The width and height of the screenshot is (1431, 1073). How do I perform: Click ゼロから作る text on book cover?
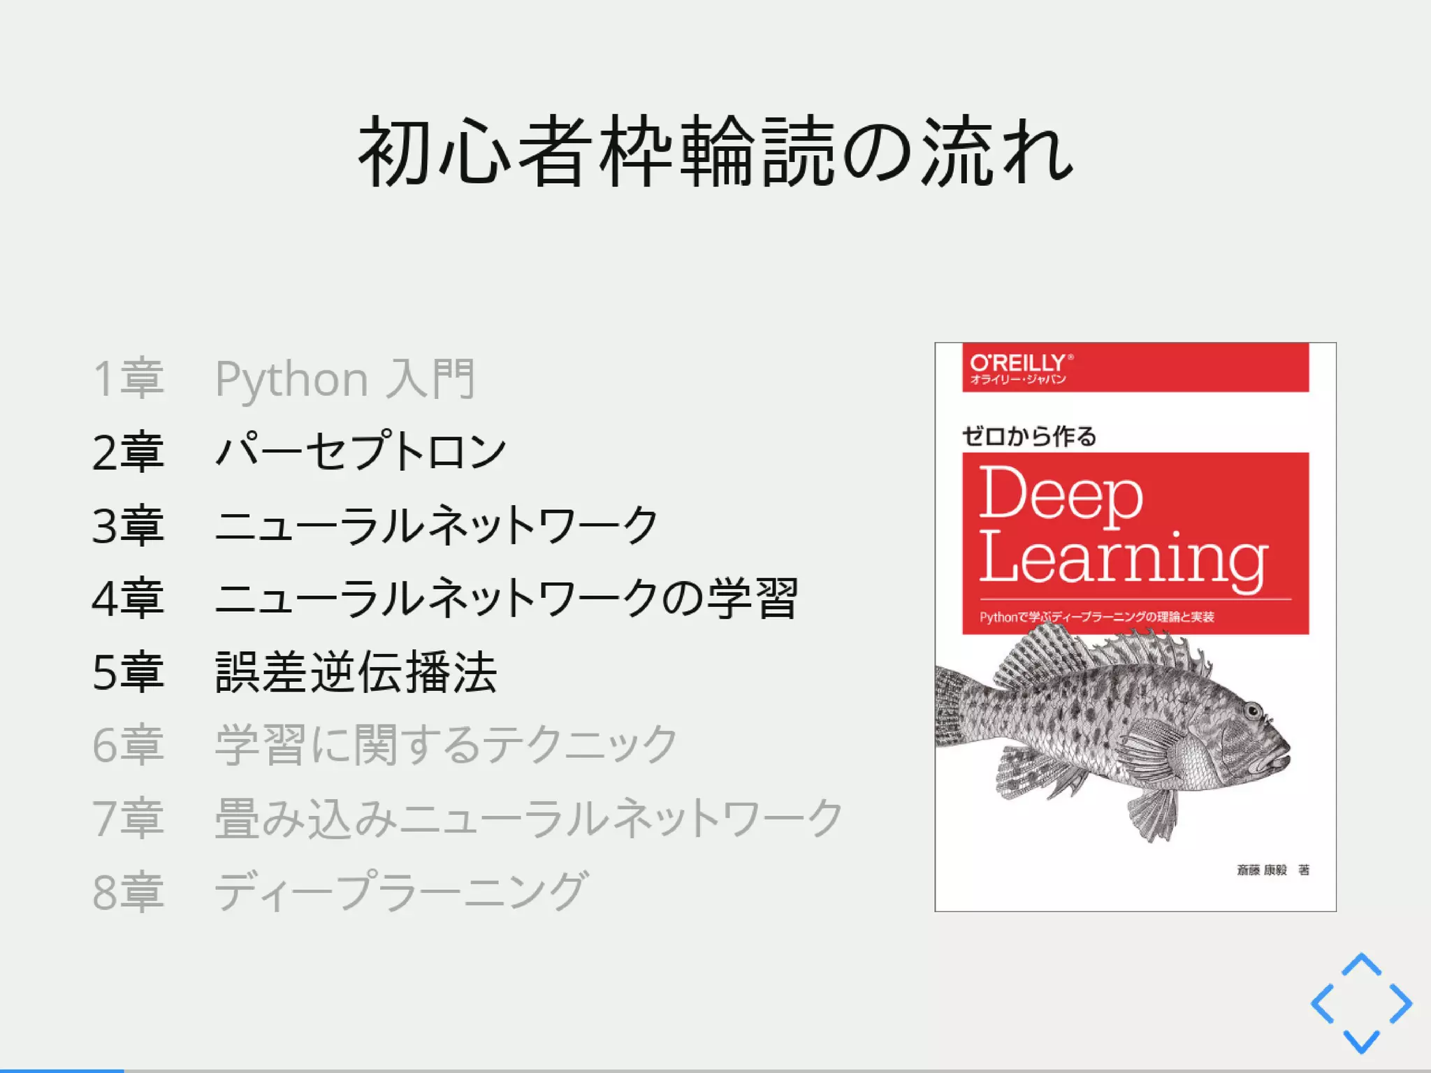(x=1029, y=437)
